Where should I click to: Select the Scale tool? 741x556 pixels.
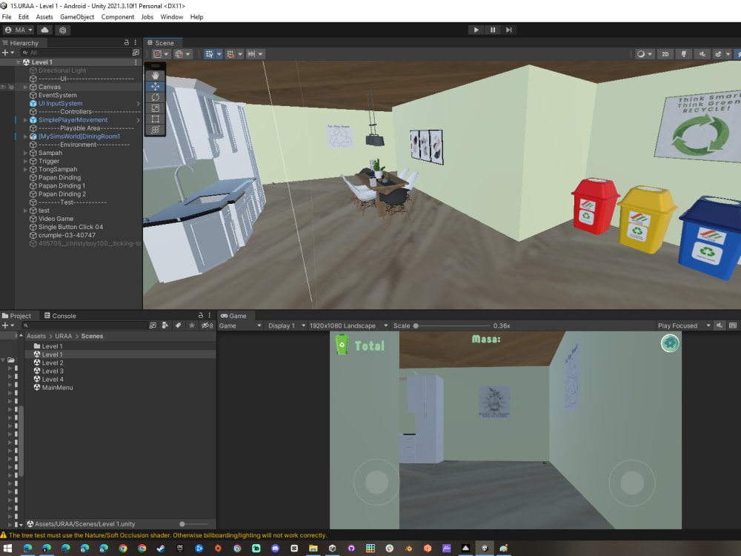click(155, 108)
